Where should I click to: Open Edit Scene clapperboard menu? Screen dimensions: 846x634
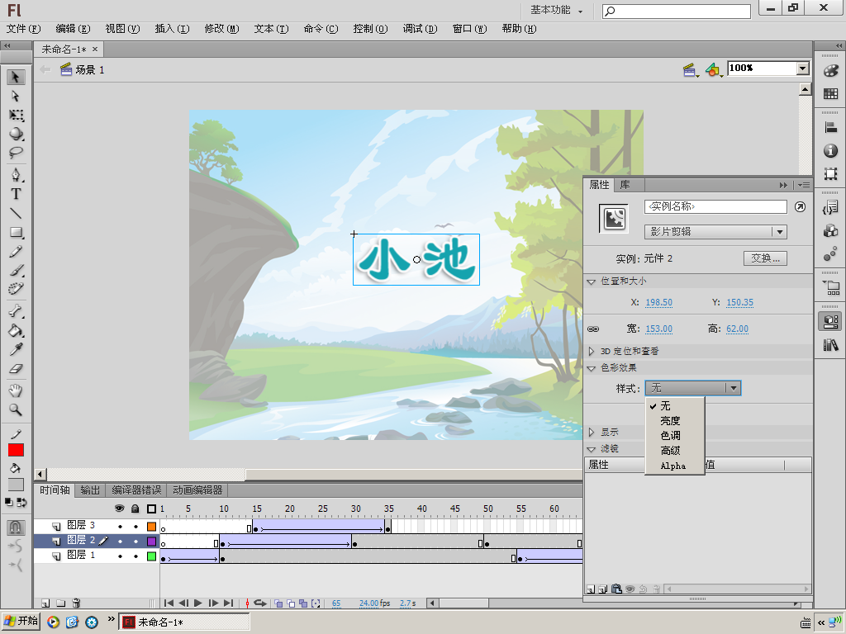(x=690, y=69)
